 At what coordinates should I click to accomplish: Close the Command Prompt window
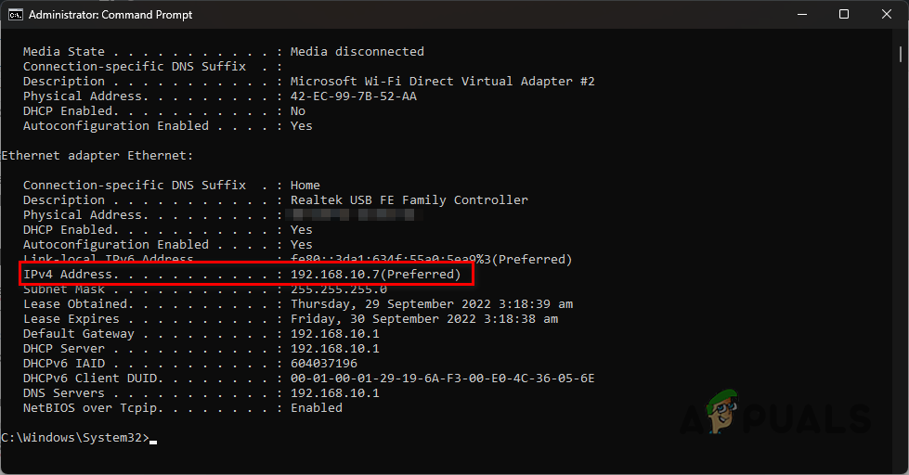click(886, 15)
